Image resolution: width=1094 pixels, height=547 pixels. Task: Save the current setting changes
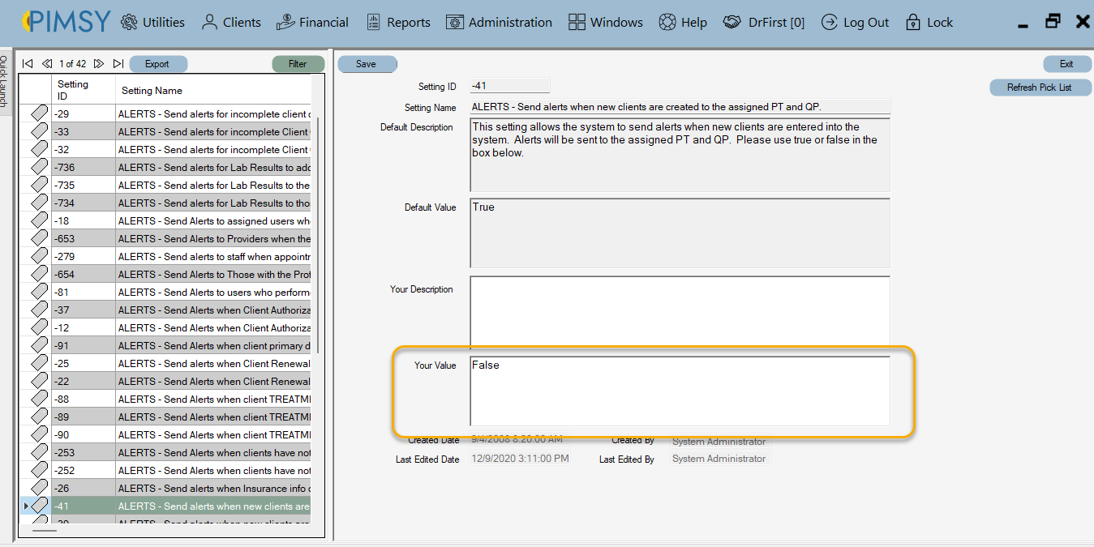click(367, 63)
